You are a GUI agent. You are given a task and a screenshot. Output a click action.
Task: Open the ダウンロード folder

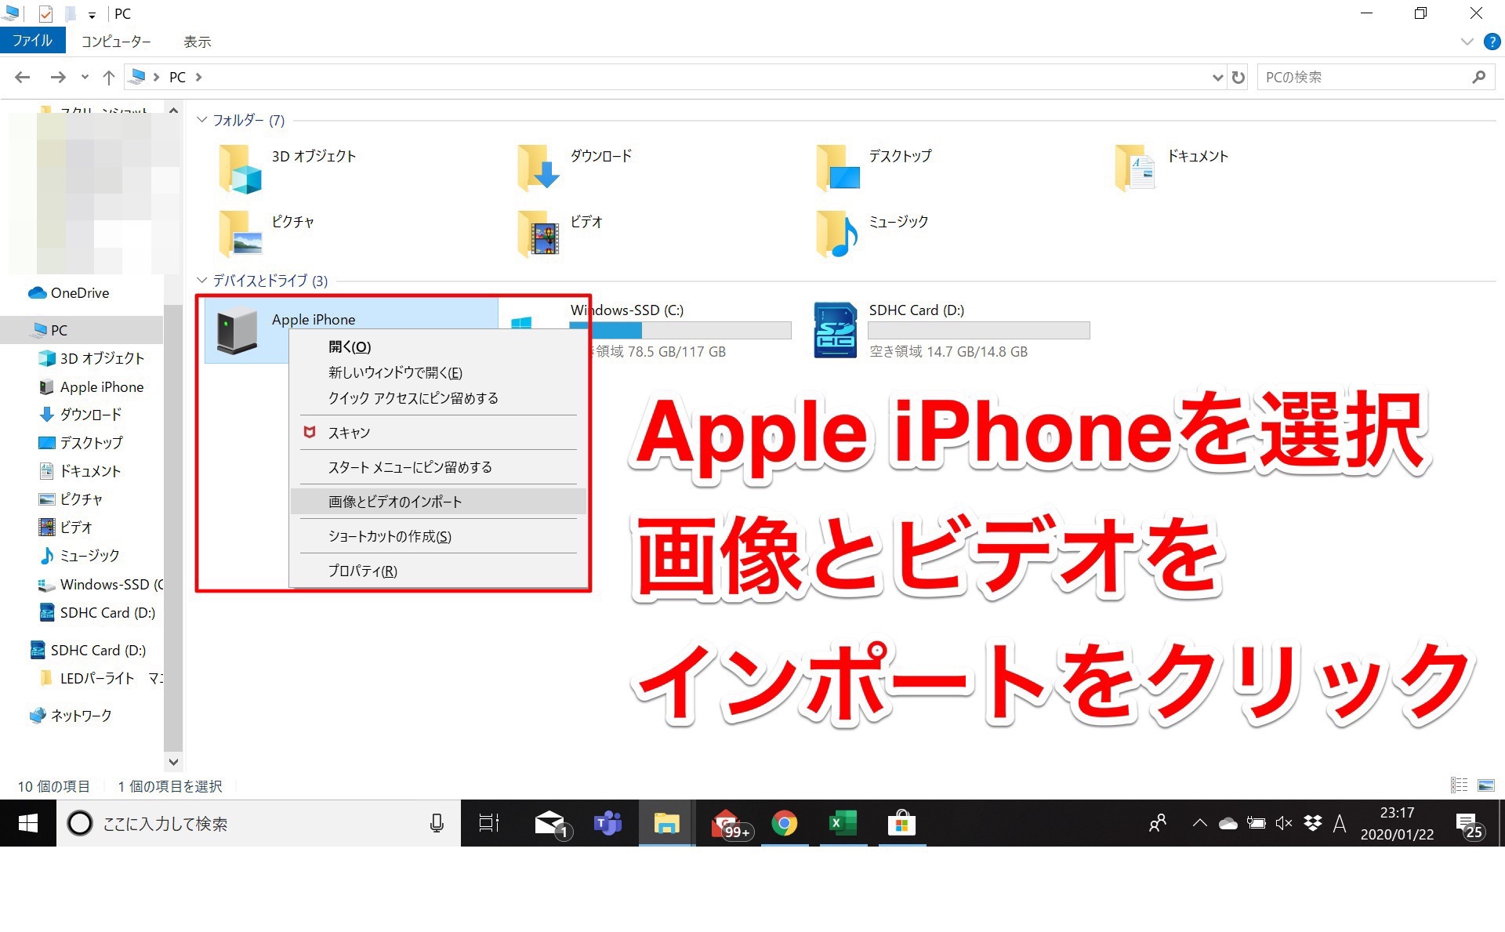point(539,169)
